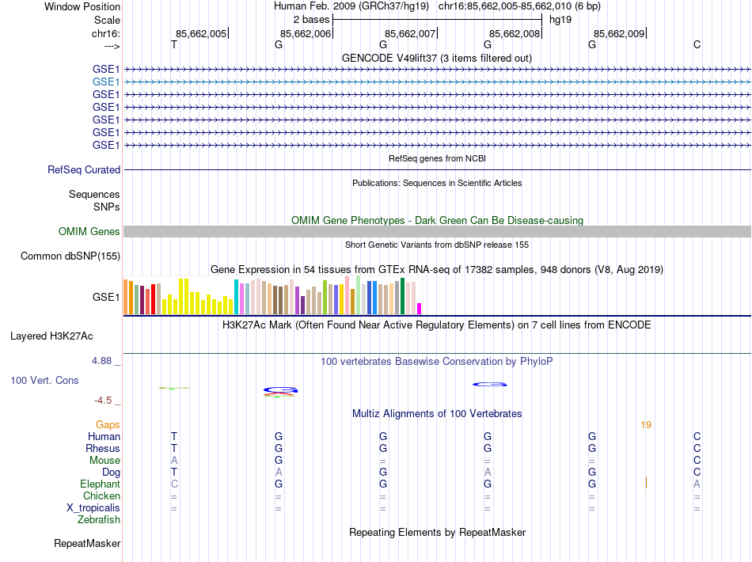Screen dimensions: 752x562
Task: Click the orange '19' gap count
Action: (646, 425)
